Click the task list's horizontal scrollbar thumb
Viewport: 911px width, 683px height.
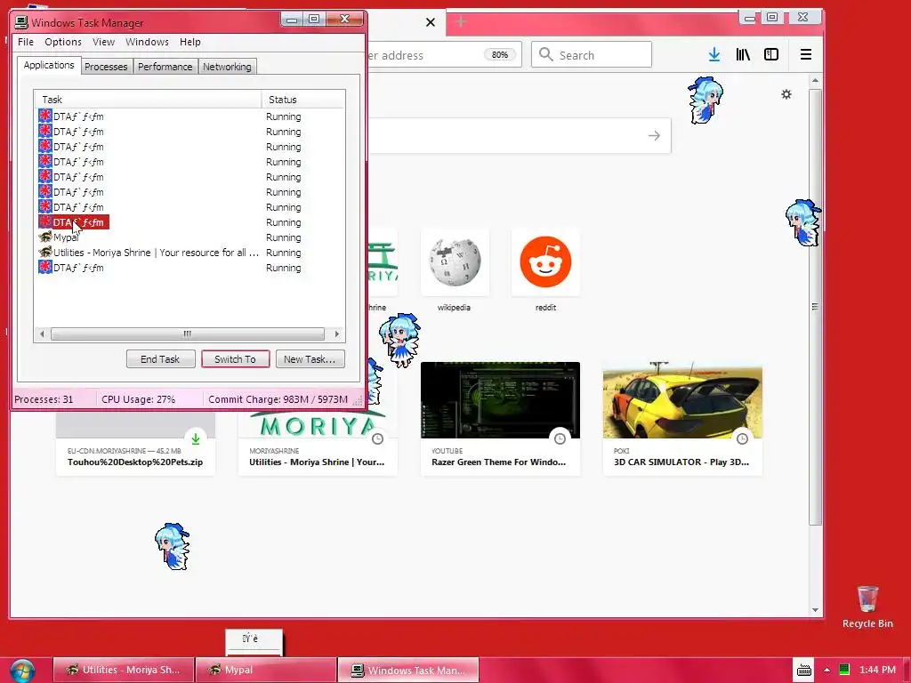tap(187, 334)
